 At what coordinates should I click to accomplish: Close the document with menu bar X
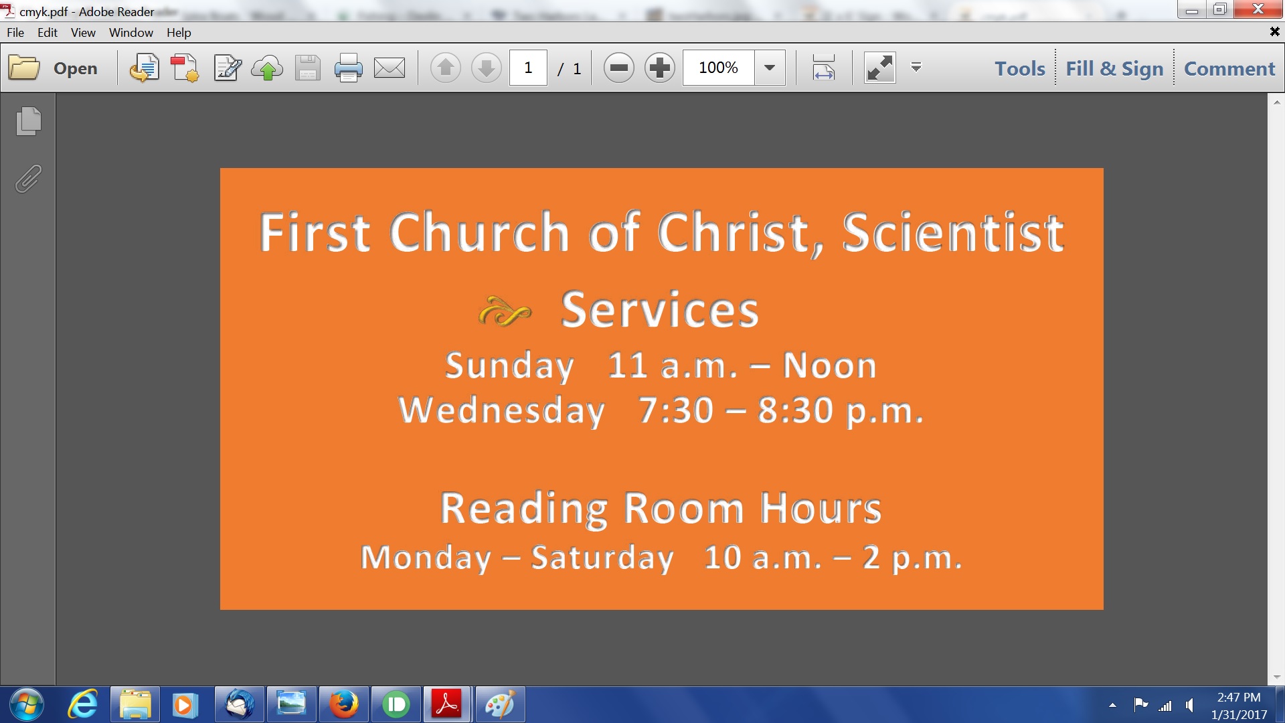pos(1274,31)
